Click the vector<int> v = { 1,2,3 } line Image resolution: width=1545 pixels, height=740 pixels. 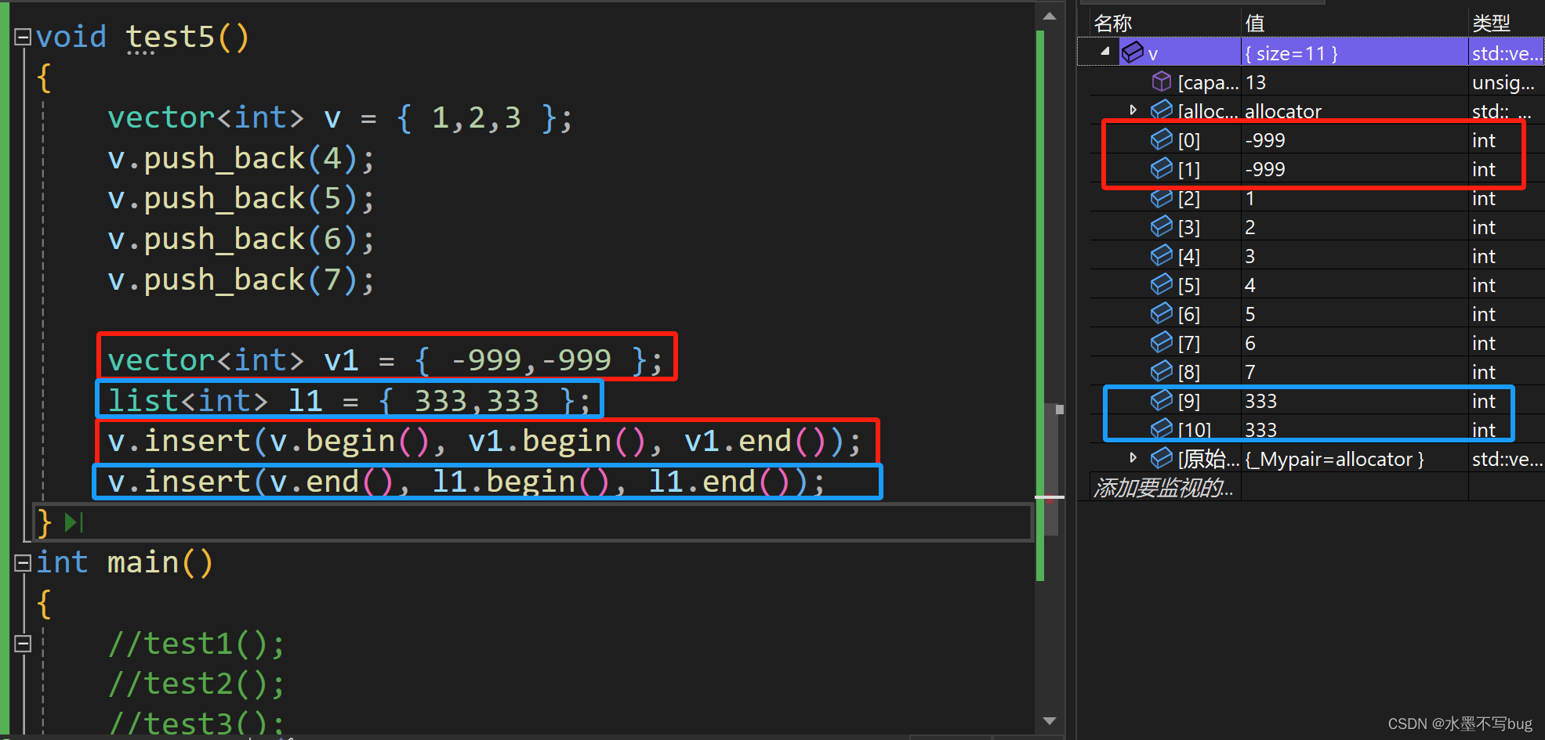point(340,117)
